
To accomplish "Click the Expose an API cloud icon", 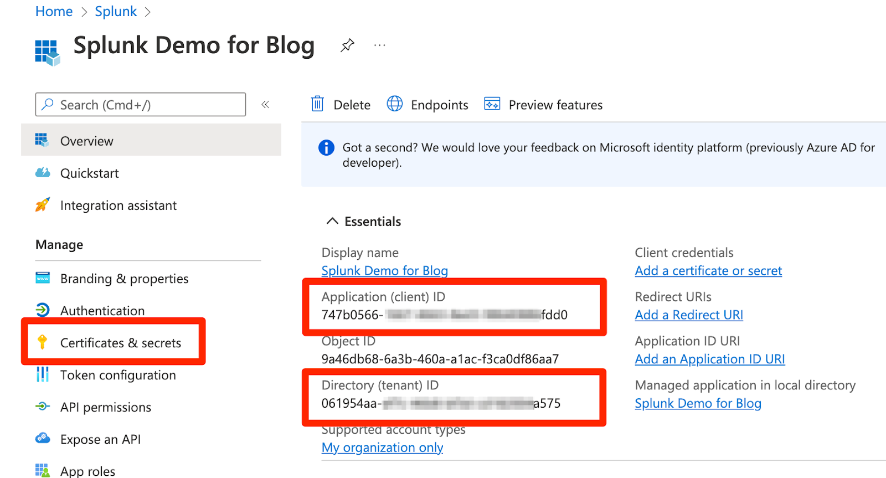I will pyautogui.click(x=43, y=438).
